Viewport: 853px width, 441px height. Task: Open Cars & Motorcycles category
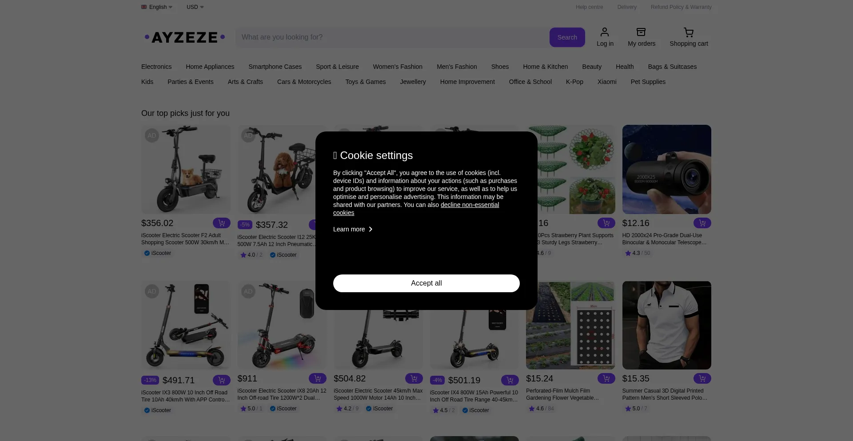[x=304, y=82]
